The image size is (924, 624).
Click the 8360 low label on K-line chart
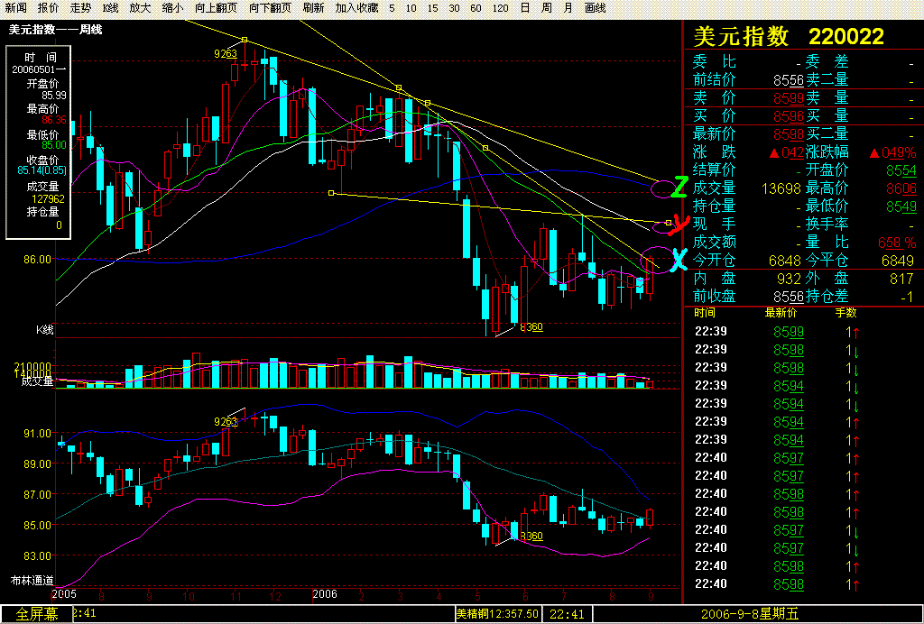pos(531,326)
